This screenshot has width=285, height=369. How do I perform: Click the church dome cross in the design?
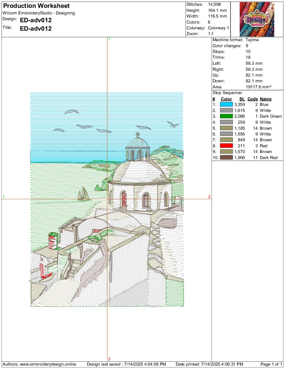coord(138,135)
